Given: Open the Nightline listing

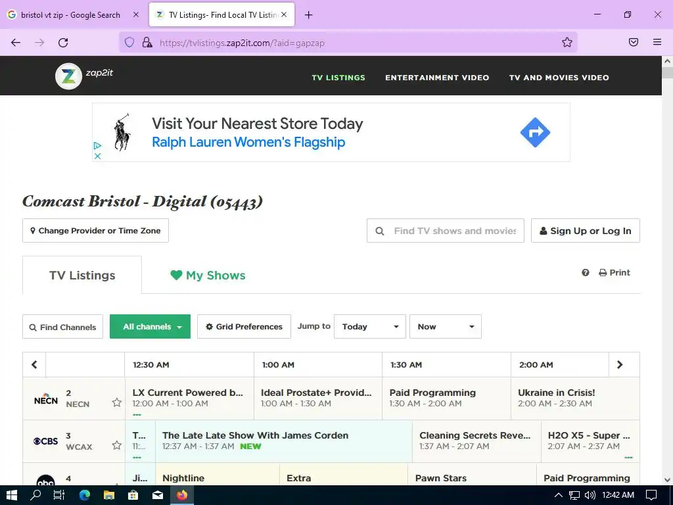Looking at the screenshot, I should 217,475.
